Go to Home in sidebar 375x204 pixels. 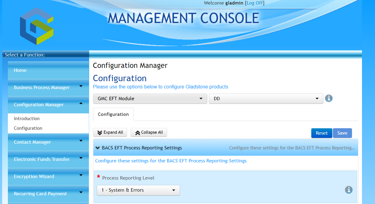coord(48,70)
